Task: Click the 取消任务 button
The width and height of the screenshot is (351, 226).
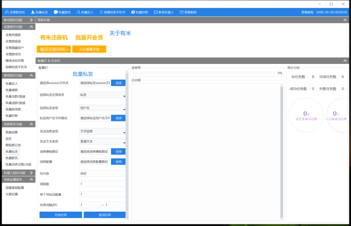Action: pos(104,215)
